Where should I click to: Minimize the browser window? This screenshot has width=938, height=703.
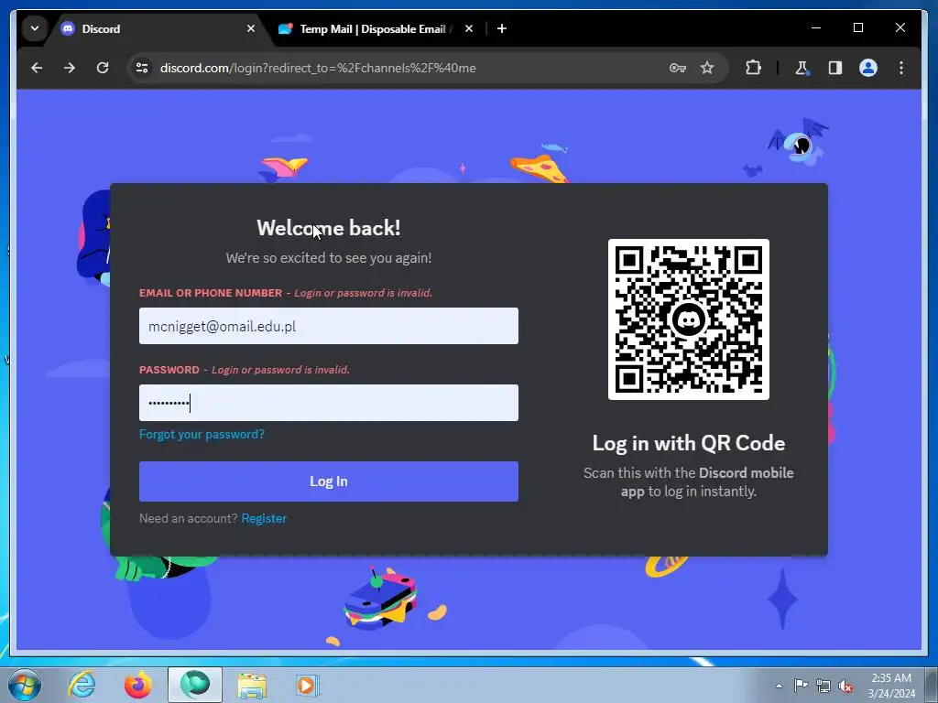[x=816, y=28]
